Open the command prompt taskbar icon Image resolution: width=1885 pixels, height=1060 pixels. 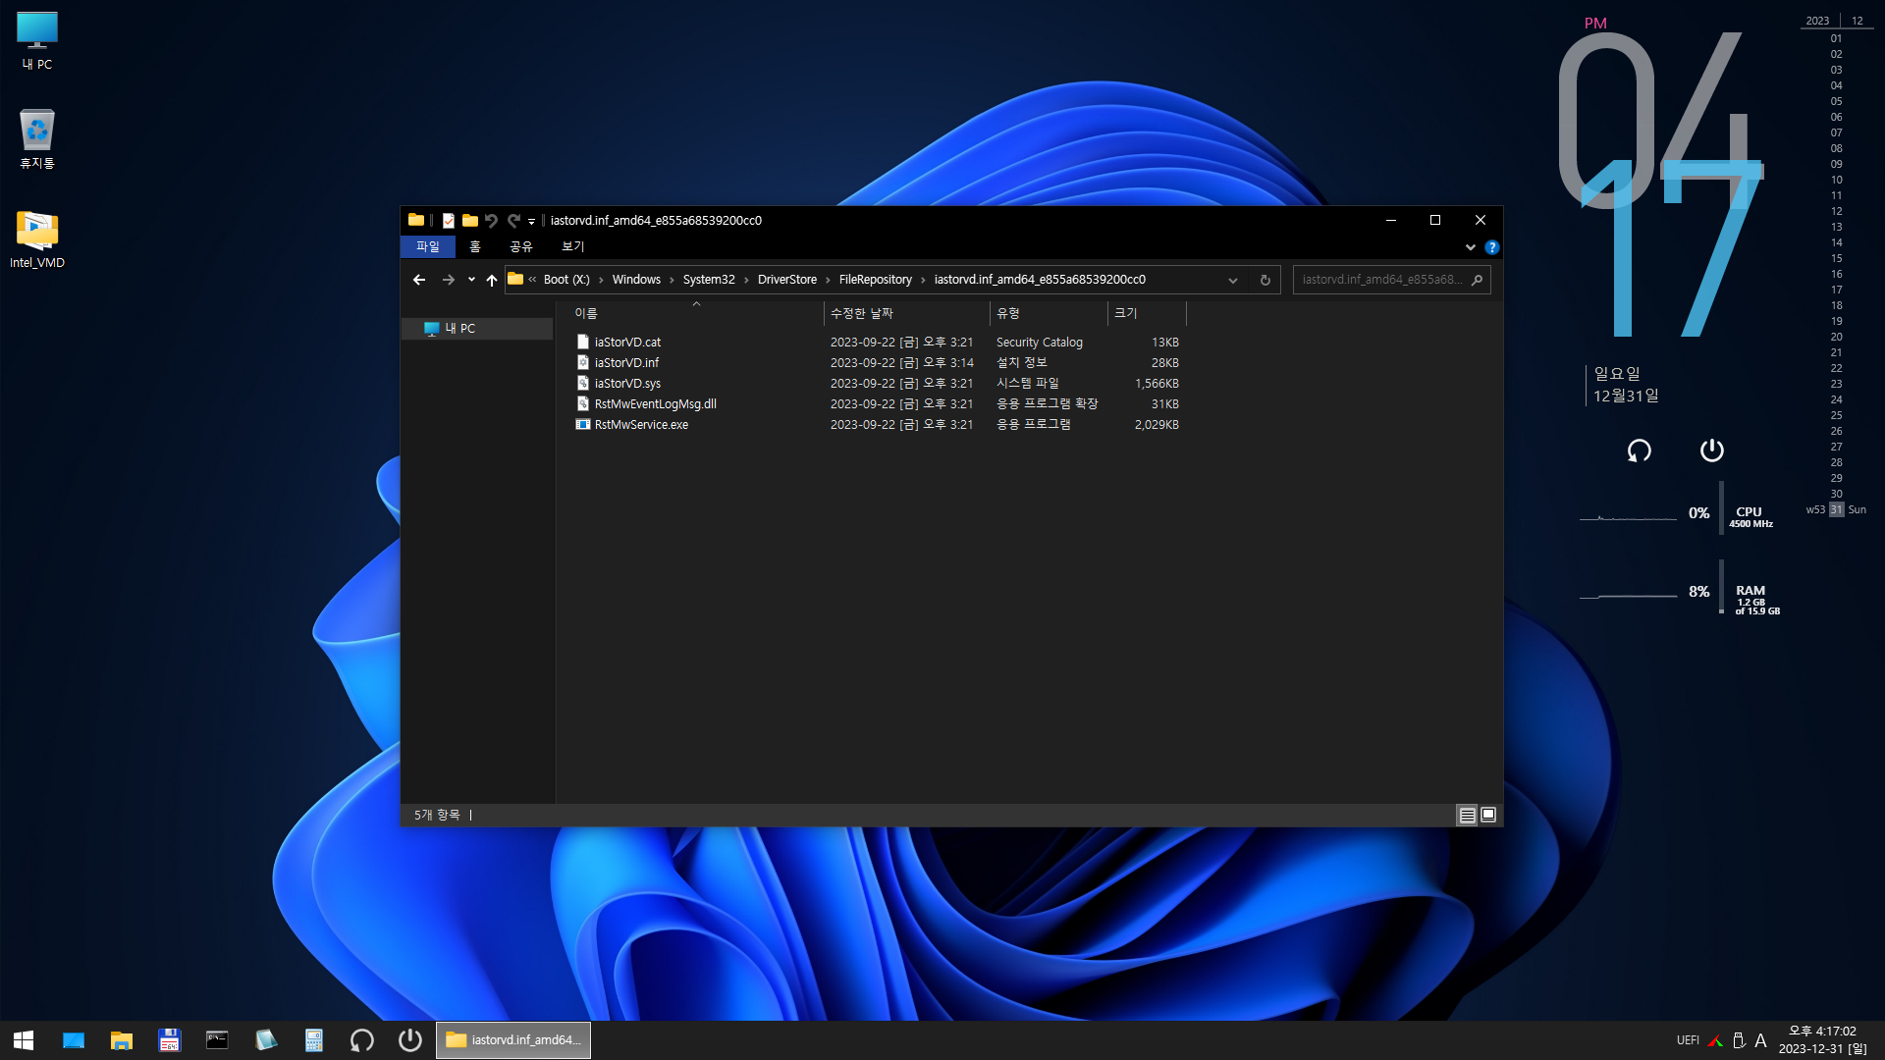click(218, 1040)
